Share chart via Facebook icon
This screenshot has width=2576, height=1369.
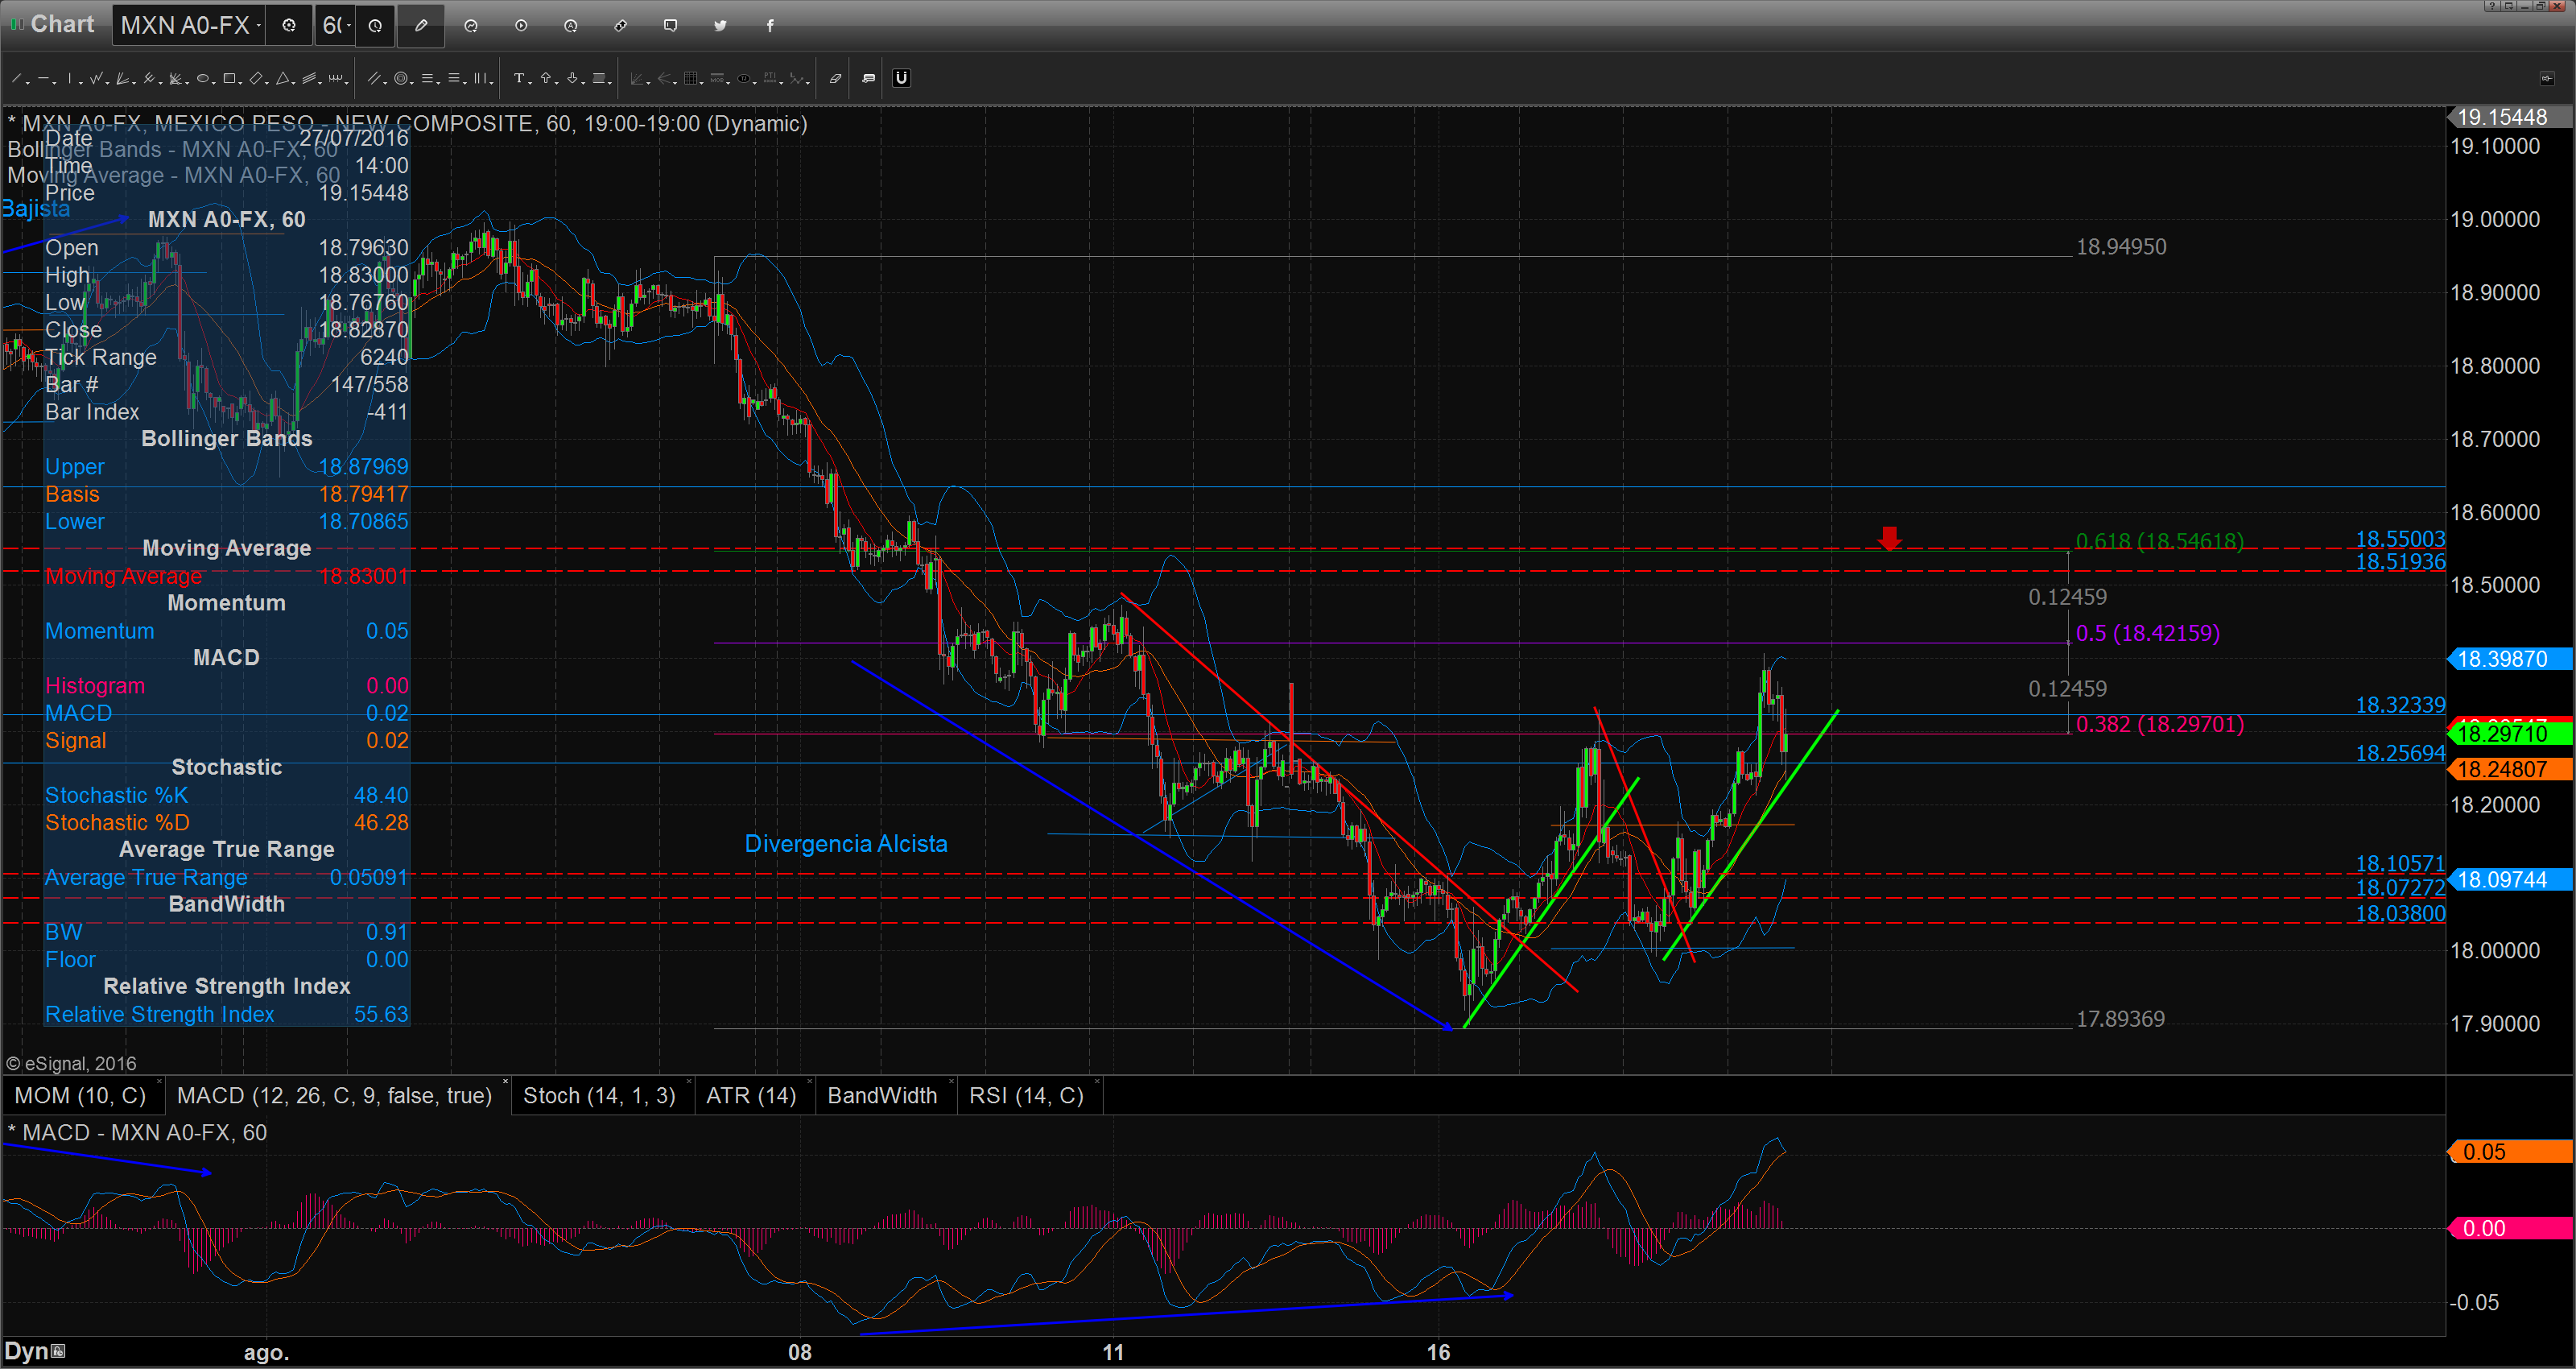tap(770, 25)
